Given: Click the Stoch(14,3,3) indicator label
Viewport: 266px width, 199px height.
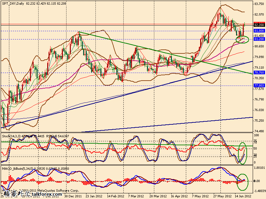Looking at the screenshot, I should coord(11,136).
